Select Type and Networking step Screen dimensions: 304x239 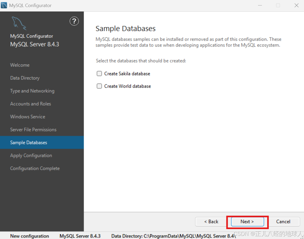click(x=32, y=91)
